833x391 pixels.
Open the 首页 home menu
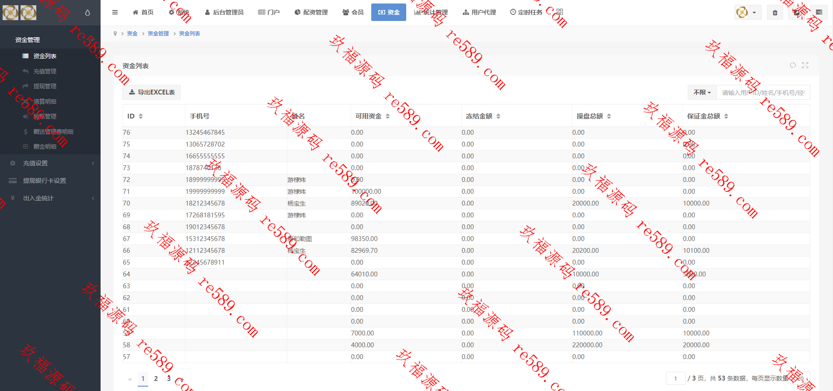coord(143,12)
